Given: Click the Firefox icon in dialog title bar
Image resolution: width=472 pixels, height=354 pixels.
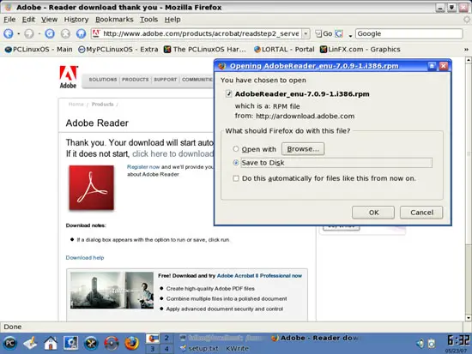Looking at the screenshot, I should point(222,66).
